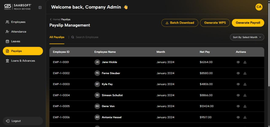Open Leaves in the sidebar
Image resolution: width=270 pixels, height=127 pixels.
tap(23, 41)
